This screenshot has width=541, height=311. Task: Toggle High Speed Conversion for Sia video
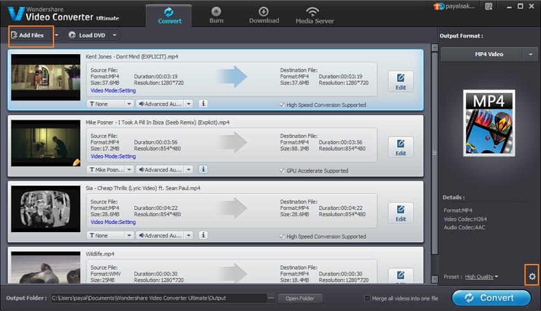point(282,237)
